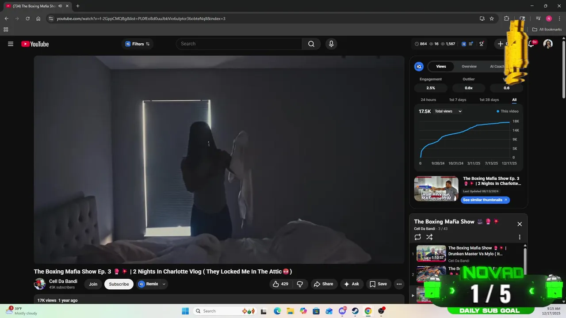Image resolution: width=566 pixels, height=318 pixels.
Task: Open the vidIQ panel video thumbnail
Action: coord(436,189)
